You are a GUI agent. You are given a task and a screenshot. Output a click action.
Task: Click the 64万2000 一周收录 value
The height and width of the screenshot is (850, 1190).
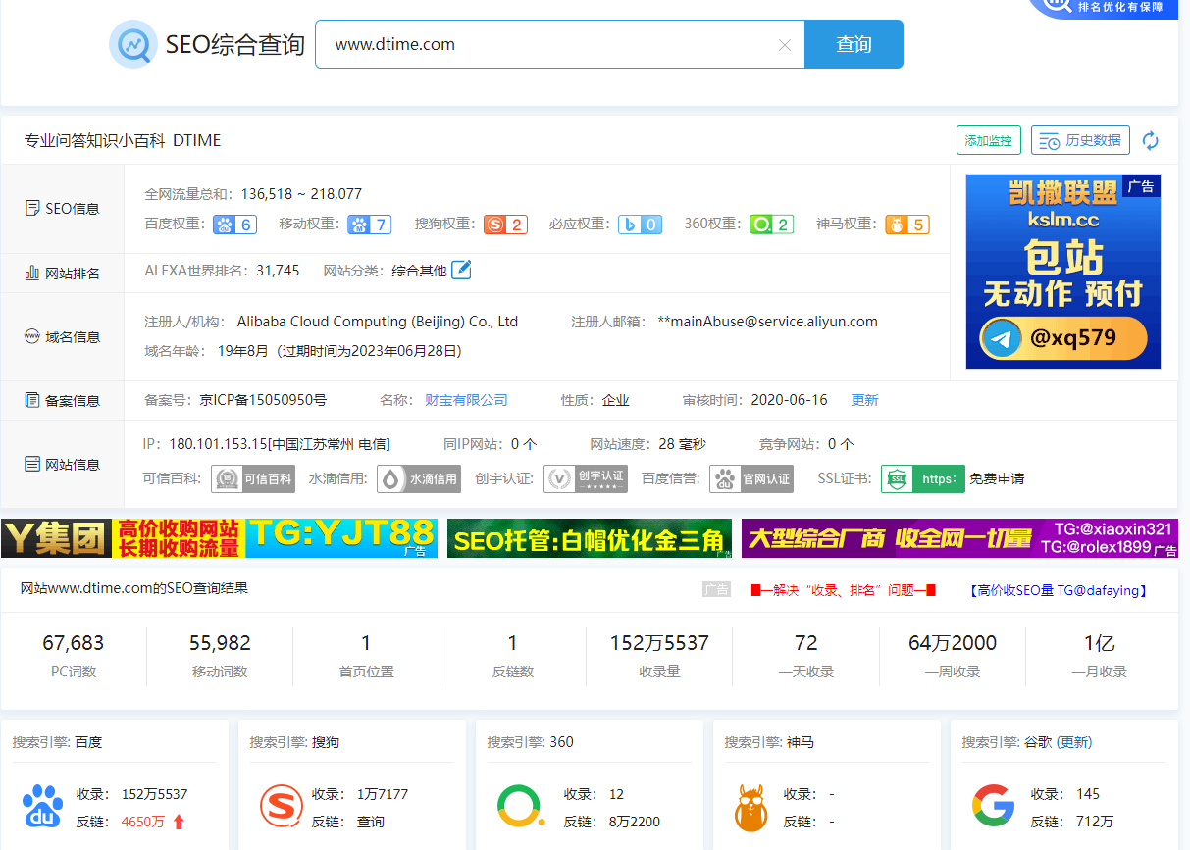pyautogui.click(x=953, y=643)
